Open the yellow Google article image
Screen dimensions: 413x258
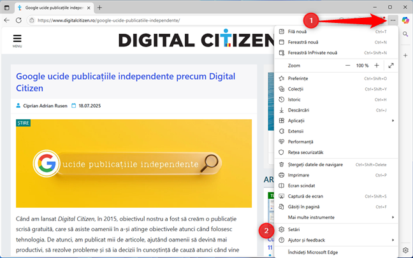134,164
